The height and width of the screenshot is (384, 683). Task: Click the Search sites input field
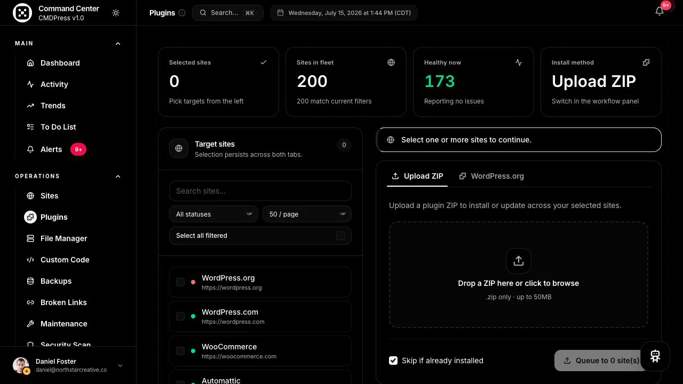click(x=260, y=191)
